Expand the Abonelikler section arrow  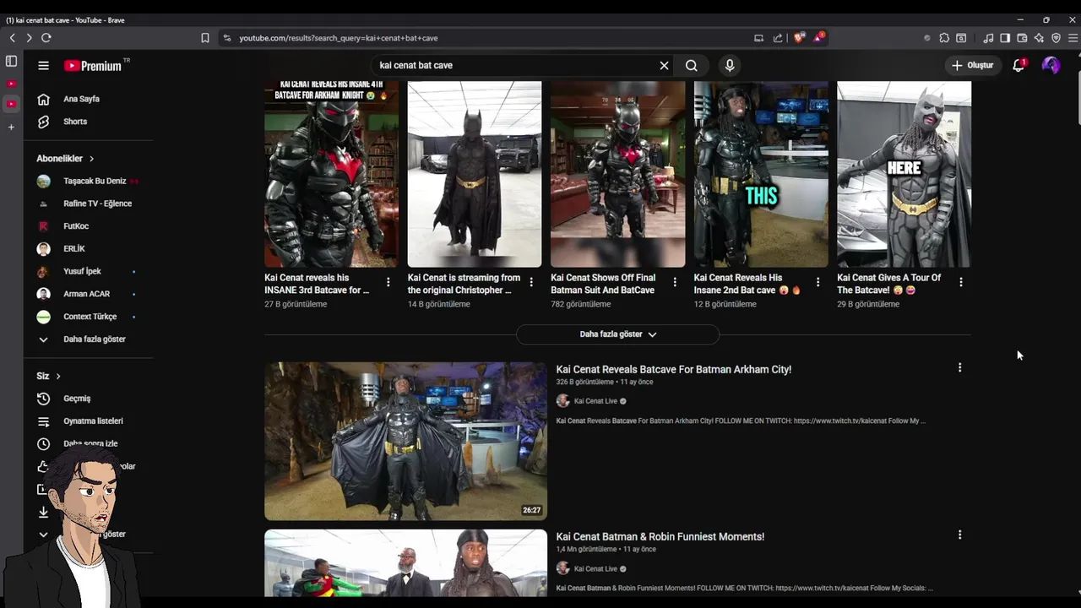91,159
